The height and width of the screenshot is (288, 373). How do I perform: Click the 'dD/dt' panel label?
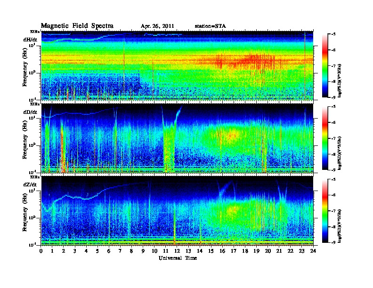pos(30,112)
